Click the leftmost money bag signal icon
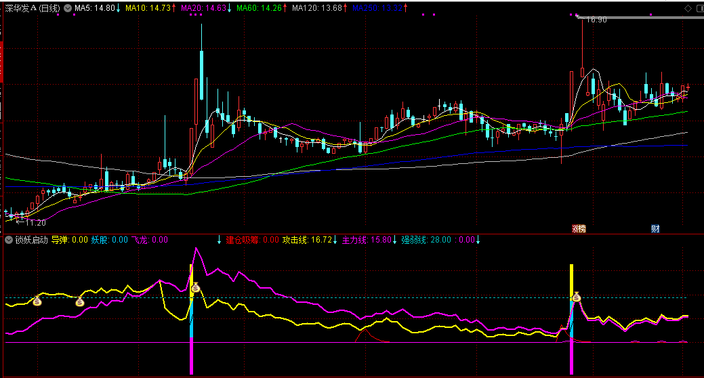Viewport: 704px width, 378px height. tap(37, 301)
